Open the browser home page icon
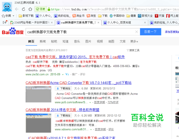Screen dimensions: 179x139 pos(30,9)
